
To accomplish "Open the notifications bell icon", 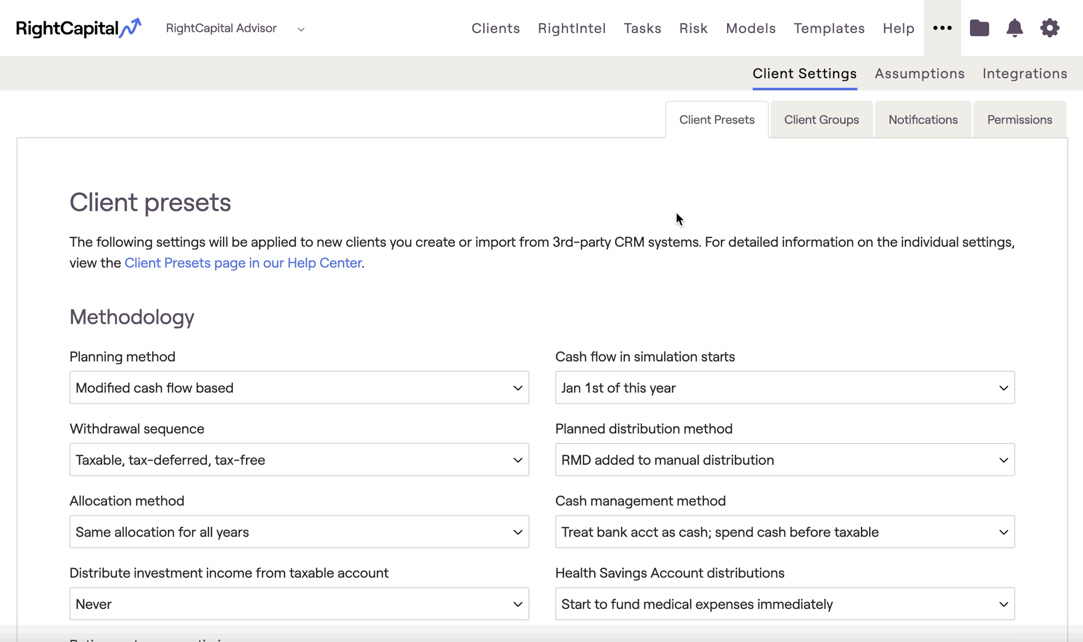I will (x=1014, y=28).
